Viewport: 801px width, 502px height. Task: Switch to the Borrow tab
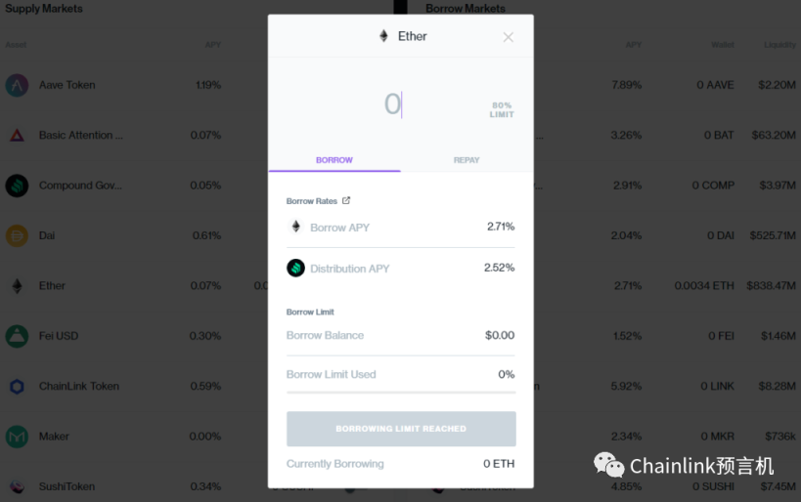[334, 160]
